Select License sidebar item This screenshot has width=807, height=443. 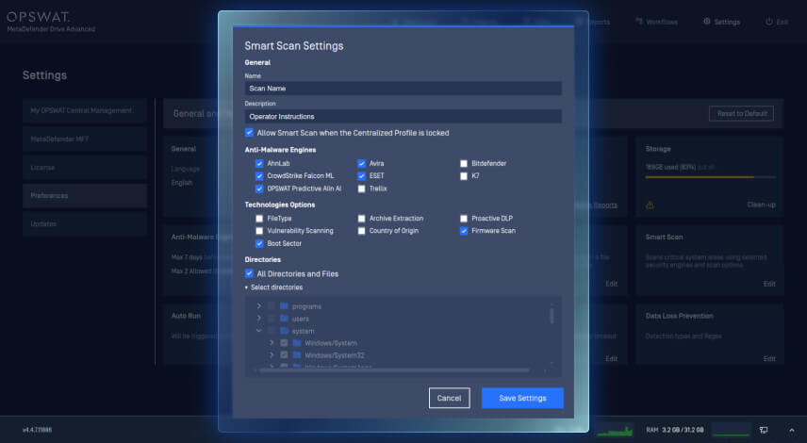[85, 167]
